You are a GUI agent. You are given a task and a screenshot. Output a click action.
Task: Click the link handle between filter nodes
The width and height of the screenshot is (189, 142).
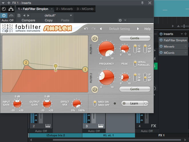point(55,67)
